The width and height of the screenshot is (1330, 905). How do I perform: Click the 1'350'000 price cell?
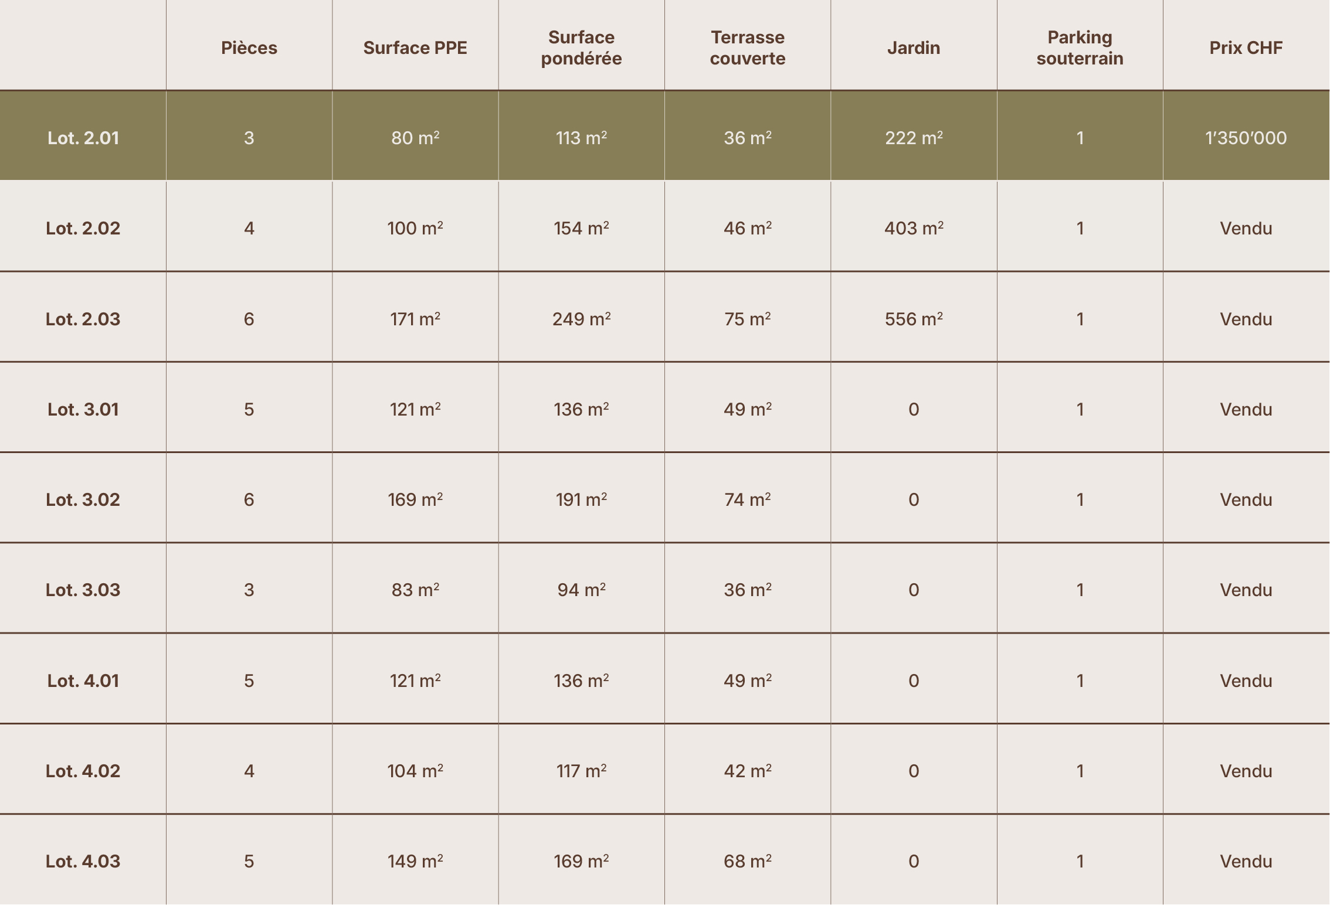1246,138
